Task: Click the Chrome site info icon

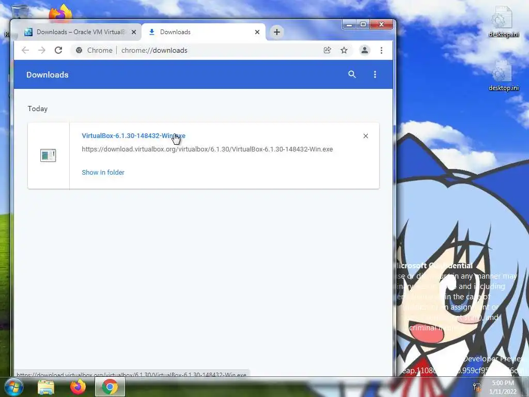Action: pyautogui.click(x=79, y=50)
